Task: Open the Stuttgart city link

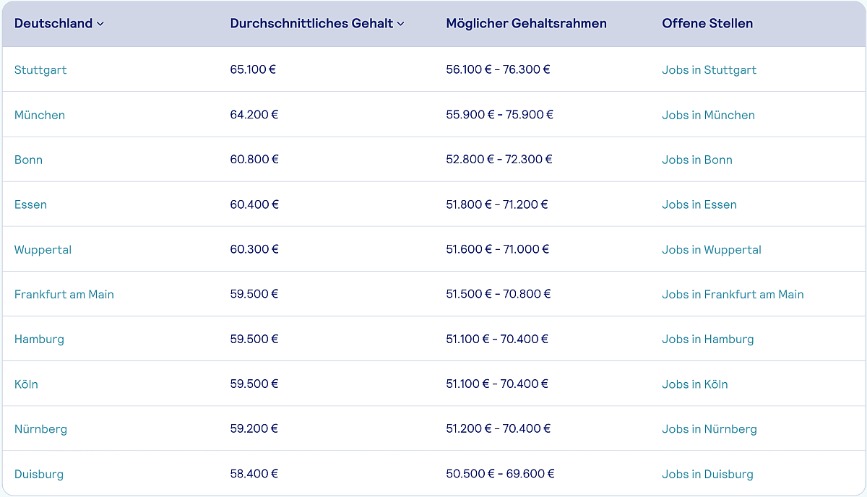Action: coord(40,70)
